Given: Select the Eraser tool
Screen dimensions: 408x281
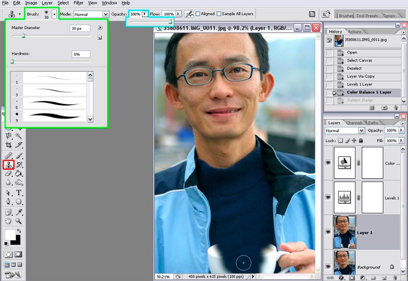Looking at the screenshot, I should (x=9, y=173).
